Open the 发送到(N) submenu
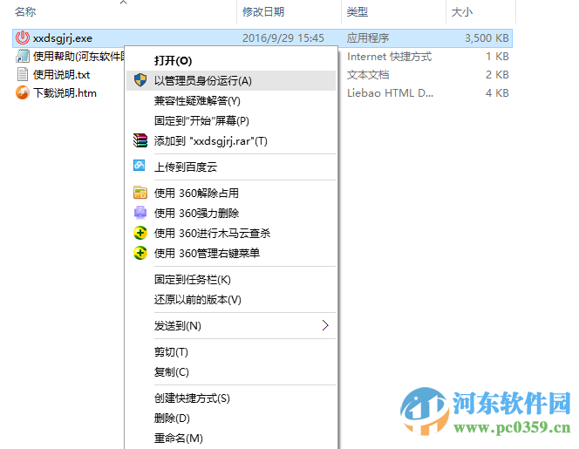579x449 pixels. tap(231, 326)
